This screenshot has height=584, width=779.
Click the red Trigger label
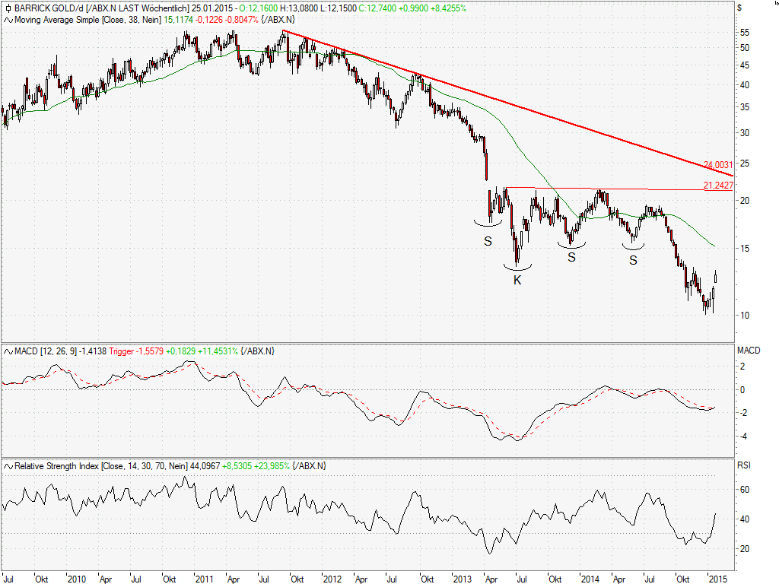pyautogui.click(x=122, y=351)
